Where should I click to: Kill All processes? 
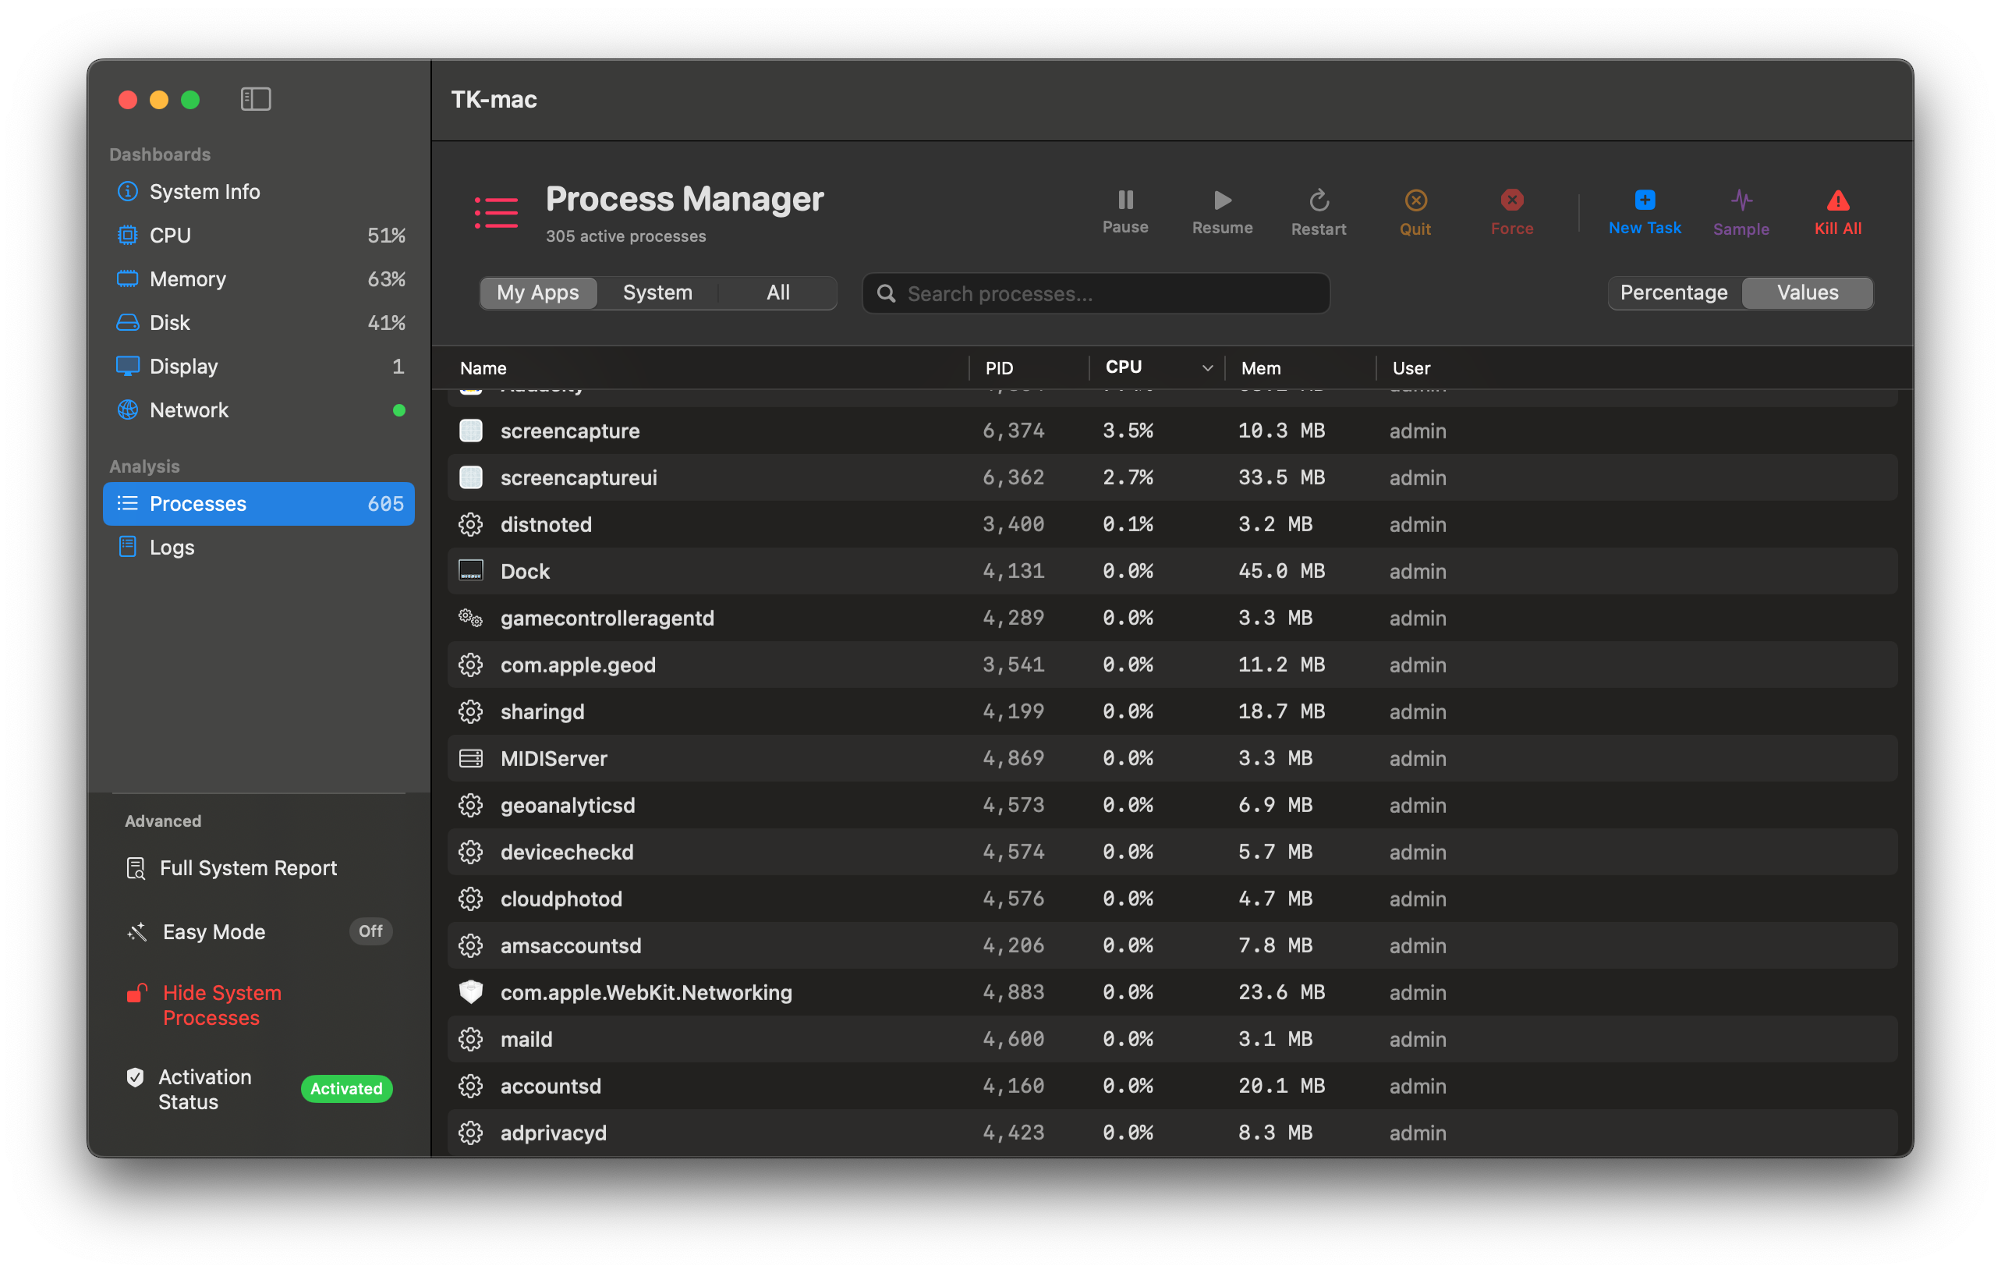[x=1836, y=211]
